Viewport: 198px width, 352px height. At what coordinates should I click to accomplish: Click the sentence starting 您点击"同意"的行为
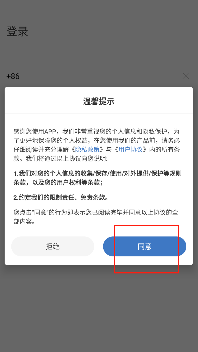(96, 217)
